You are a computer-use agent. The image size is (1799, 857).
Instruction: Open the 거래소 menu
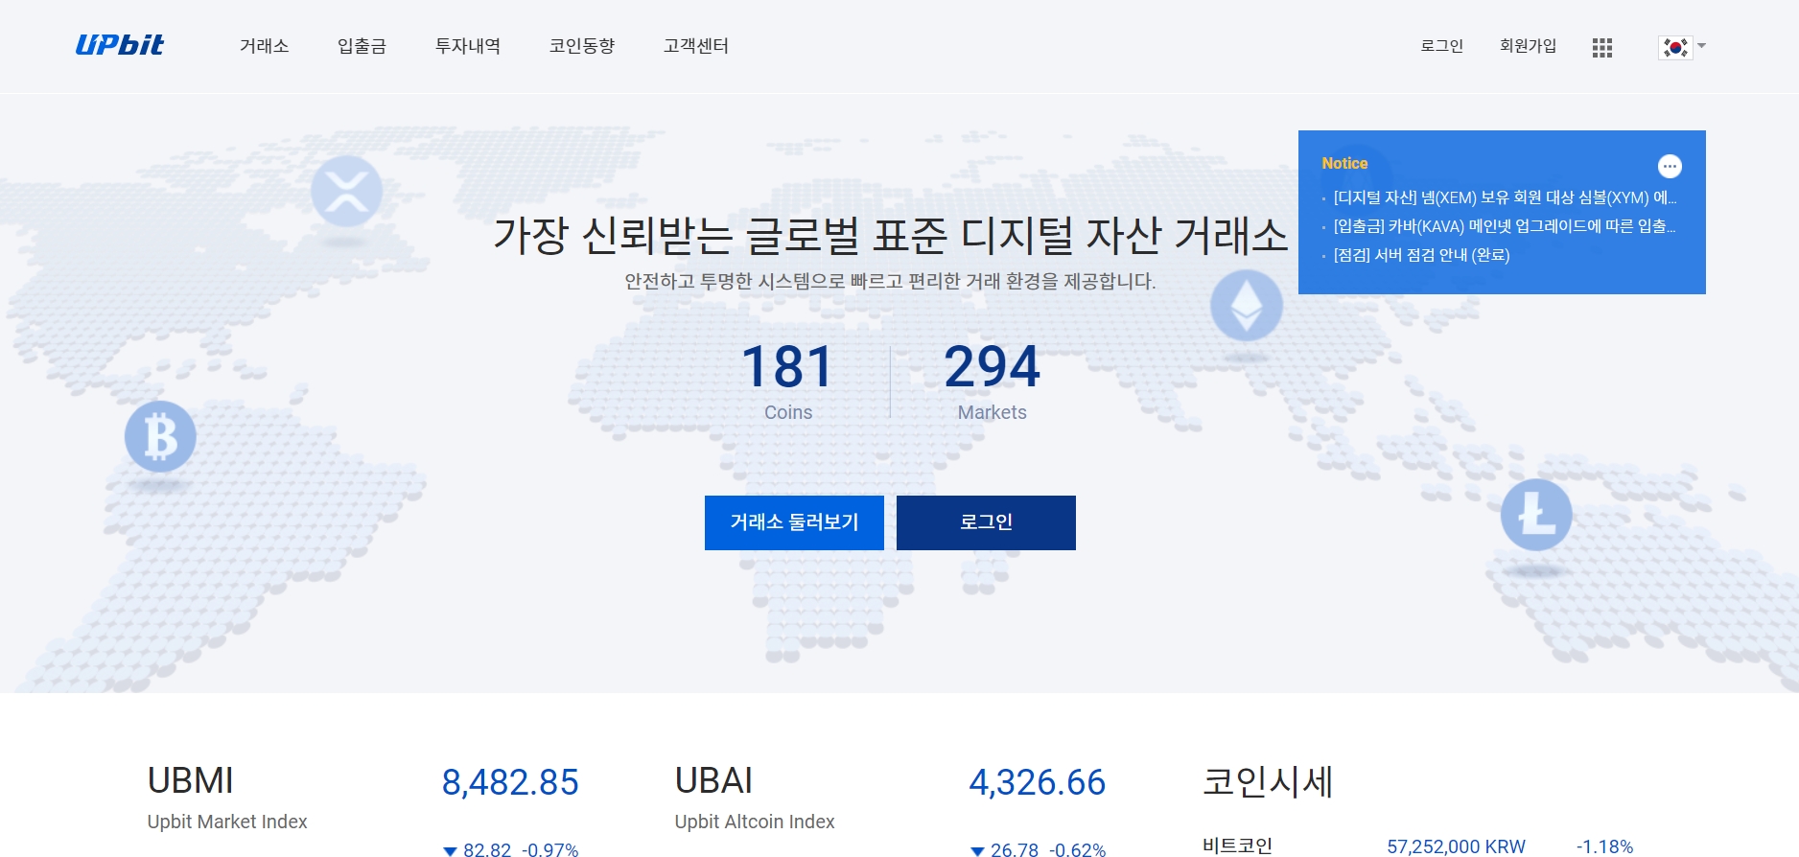click(264, 46)
